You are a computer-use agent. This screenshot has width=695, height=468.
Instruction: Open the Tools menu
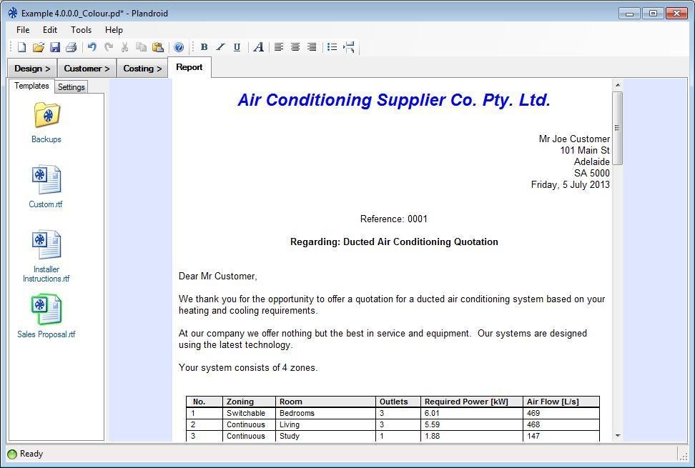coord(81,30)
